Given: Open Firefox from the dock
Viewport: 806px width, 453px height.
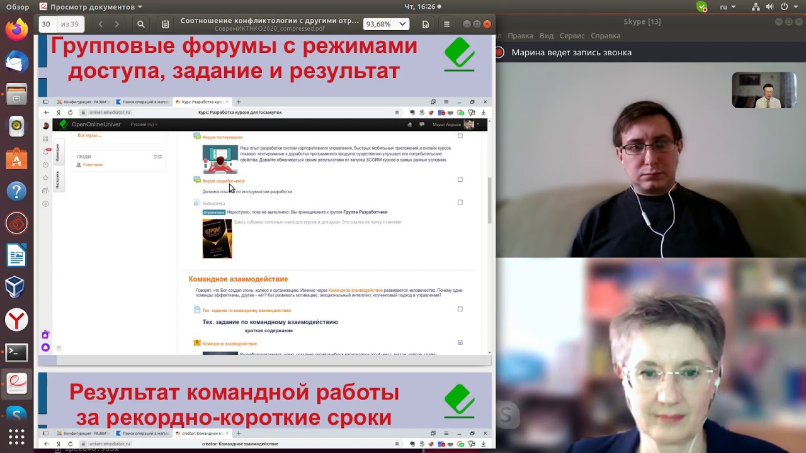Looking at the screenshot, I should tap(16, 29).
